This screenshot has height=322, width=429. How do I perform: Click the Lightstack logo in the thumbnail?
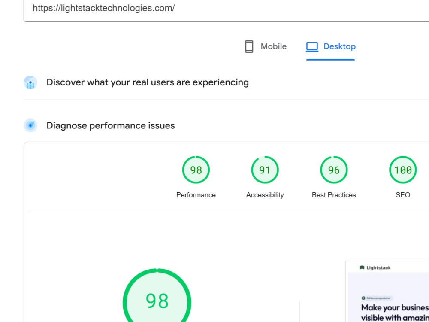click(x=375, y=267)
